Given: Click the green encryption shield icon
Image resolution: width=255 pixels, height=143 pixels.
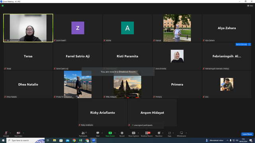Looking at the screenshot, I should (x=3, y=6).
